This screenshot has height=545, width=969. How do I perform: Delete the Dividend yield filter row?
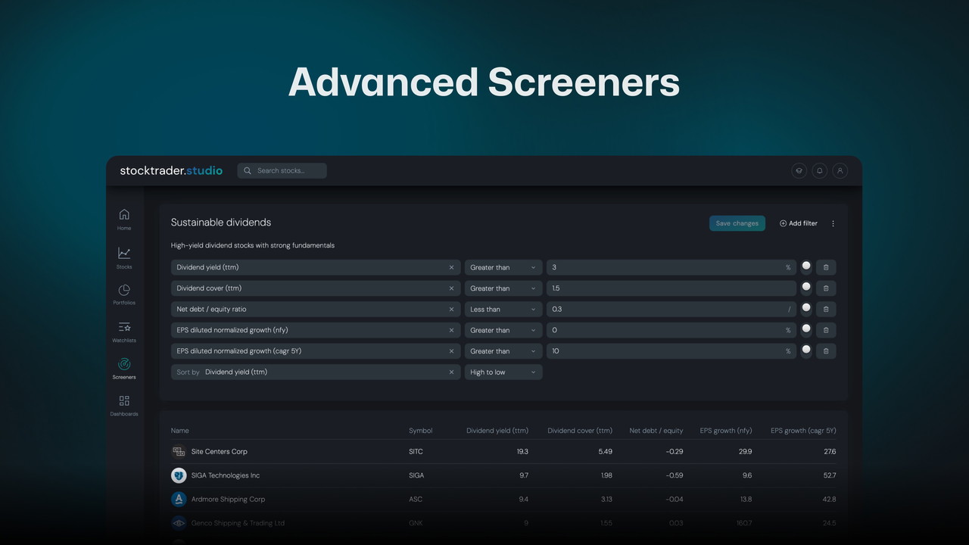[x=826, y=267]
